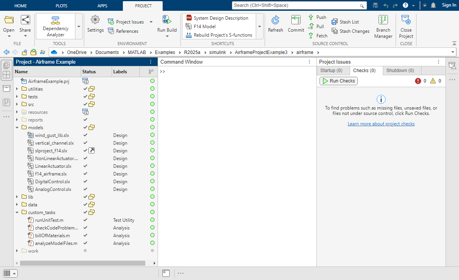Click Close Project icon

[406, 20]
